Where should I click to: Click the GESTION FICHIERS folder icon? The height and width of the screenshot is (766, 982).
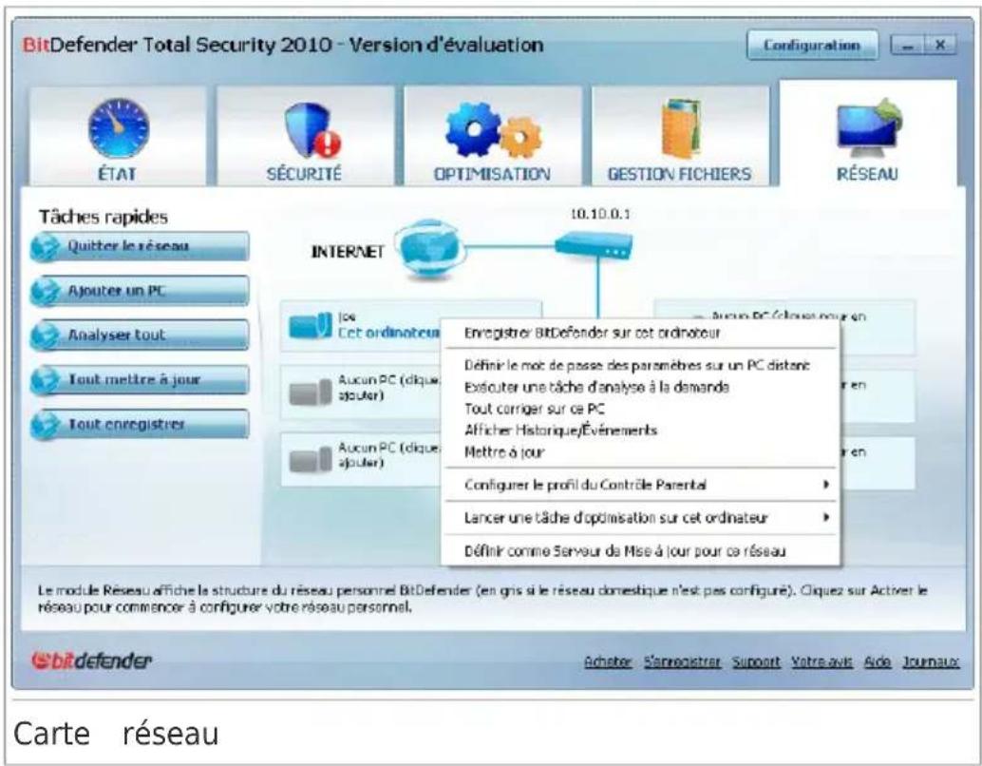[x=681, y=128]
